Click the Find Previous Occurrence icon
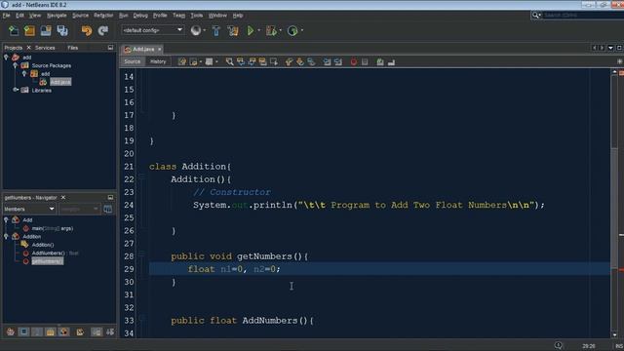 point(241,61)
